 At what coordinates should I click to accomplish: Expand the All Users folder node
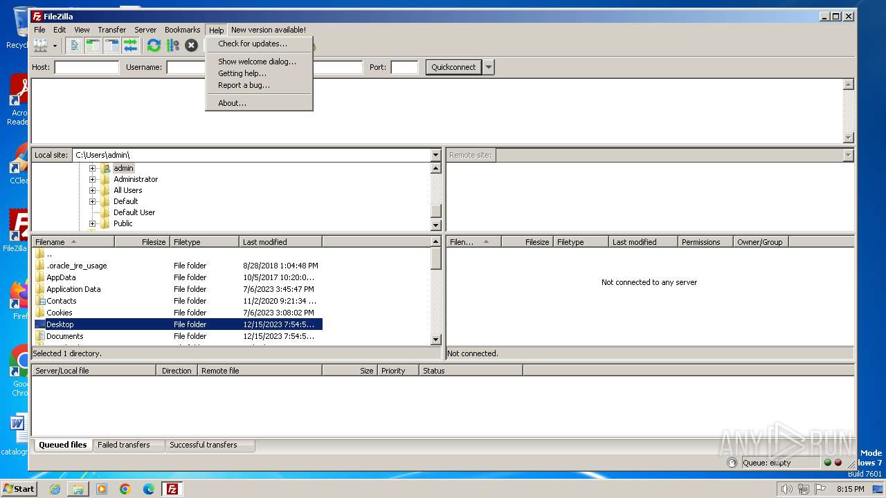(92, 190)
